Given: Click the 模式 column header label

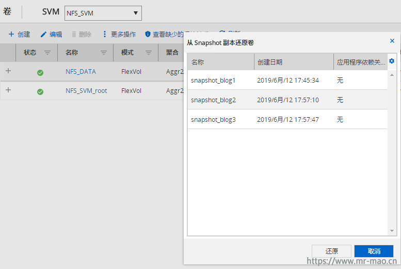Looking at the screenshot, I should [127, 53].
